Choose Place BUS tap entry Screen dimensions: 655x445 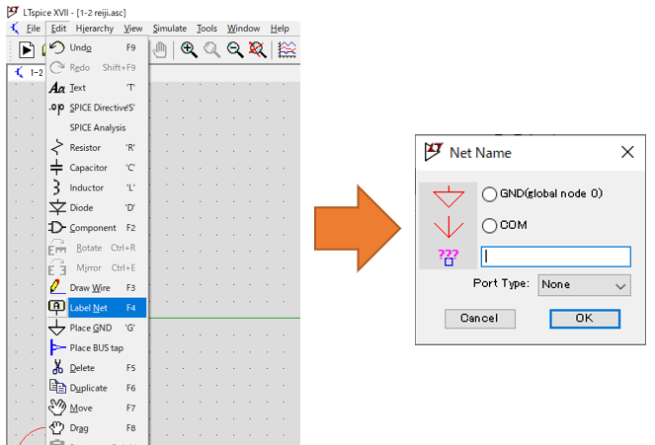(98, 348)
